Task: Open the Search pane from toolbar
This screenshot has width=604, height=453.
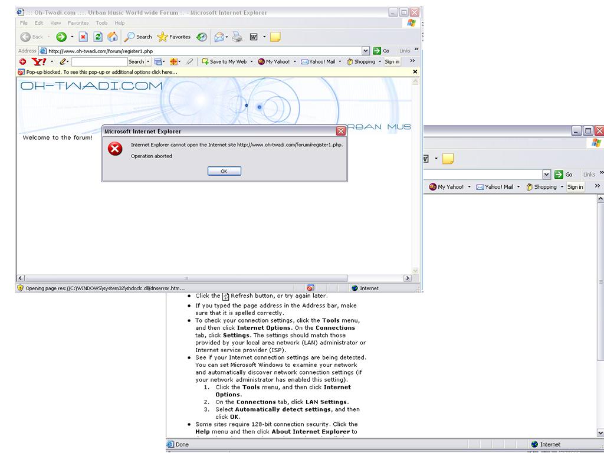Action: 138,37
